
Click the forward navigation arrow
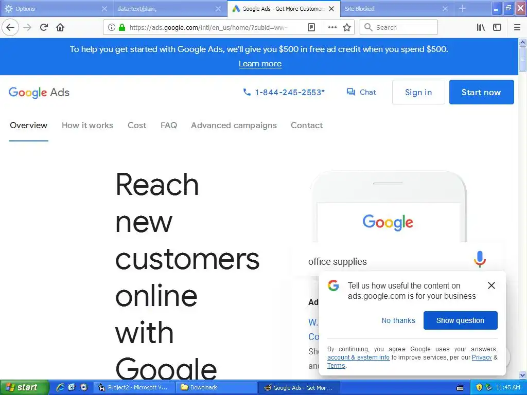(27, 27)
